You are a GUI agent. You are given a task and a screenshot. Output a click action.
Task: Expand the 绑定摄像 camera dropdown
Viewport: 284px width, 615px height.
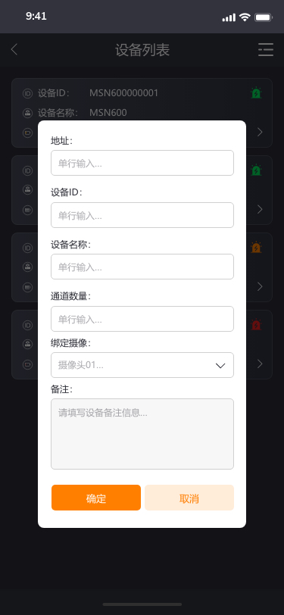(x=142, y=365)
